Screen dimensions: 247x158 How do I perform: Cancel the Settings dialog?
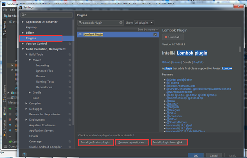point(214,156)
